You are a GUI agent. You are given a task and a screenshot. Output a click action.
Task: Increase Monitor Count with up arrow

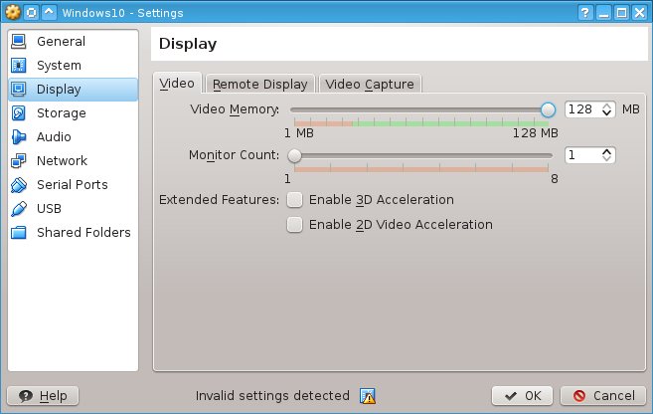click(x=606, y=151)
